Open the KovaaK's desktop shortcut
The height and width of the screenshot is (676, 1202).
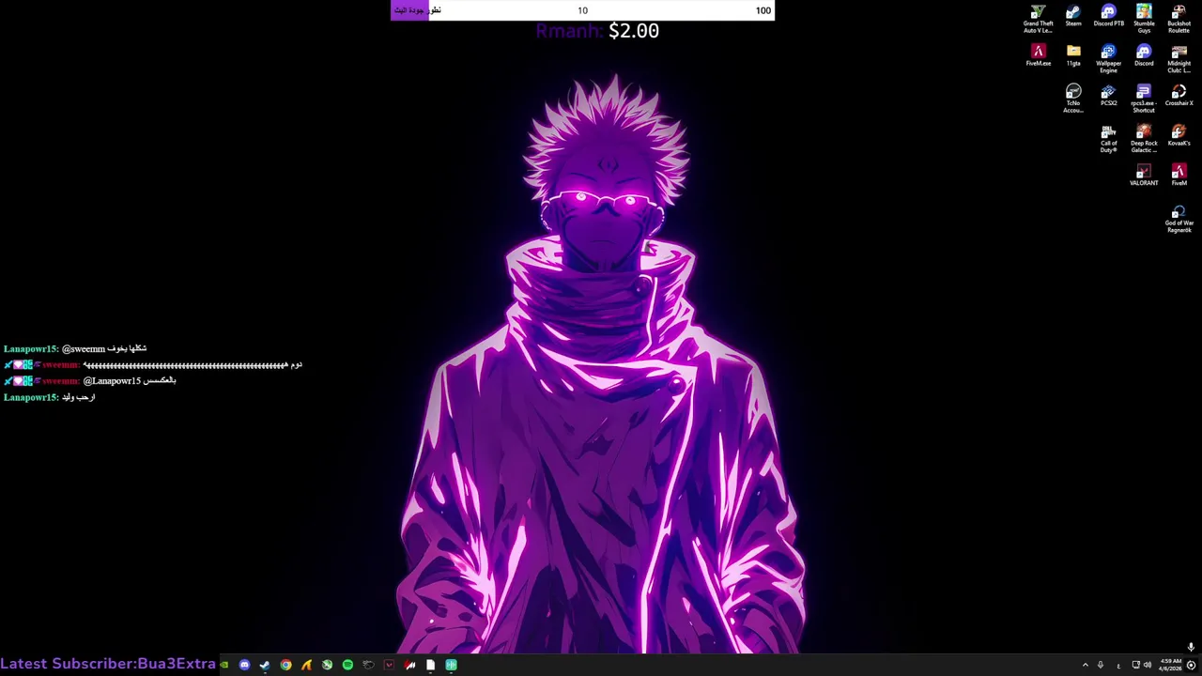pyautogui.click(x=1179, y=136)
